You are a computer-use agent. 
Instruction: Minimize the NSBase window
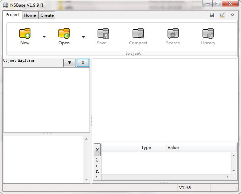(x=208, y=4)
